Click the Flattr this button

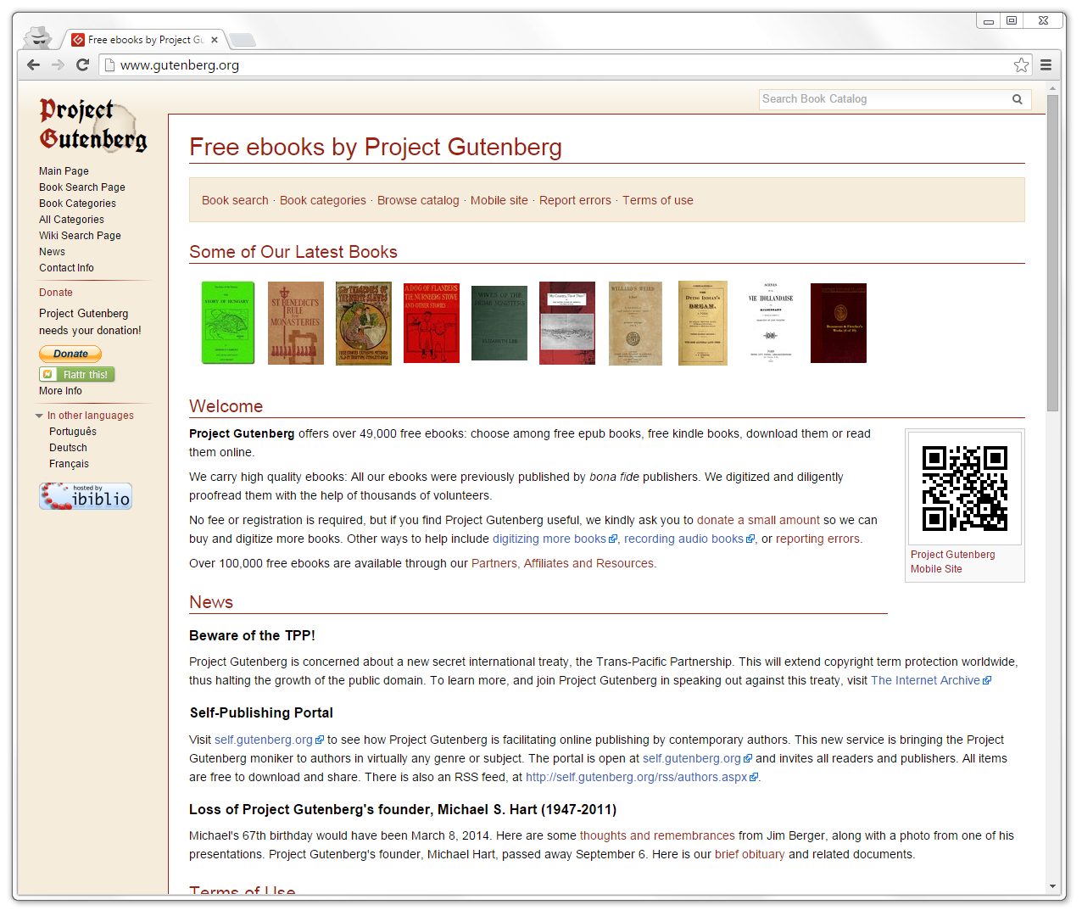(76, 374)
